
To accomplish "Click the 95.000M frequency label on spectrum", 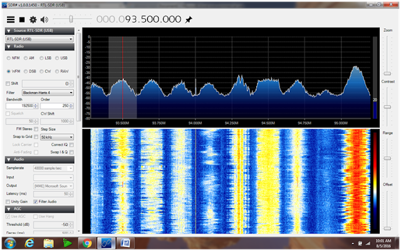I will [x=341, y=123].
